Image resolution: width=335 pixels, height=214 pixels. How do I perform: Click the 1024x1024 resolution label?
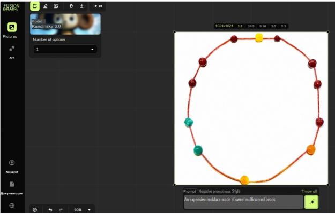tap(224, 26)
